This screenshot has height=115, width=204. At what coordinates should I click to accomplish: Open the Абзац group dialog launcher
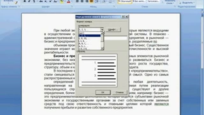pyautogui.click(x=114, y=6)
